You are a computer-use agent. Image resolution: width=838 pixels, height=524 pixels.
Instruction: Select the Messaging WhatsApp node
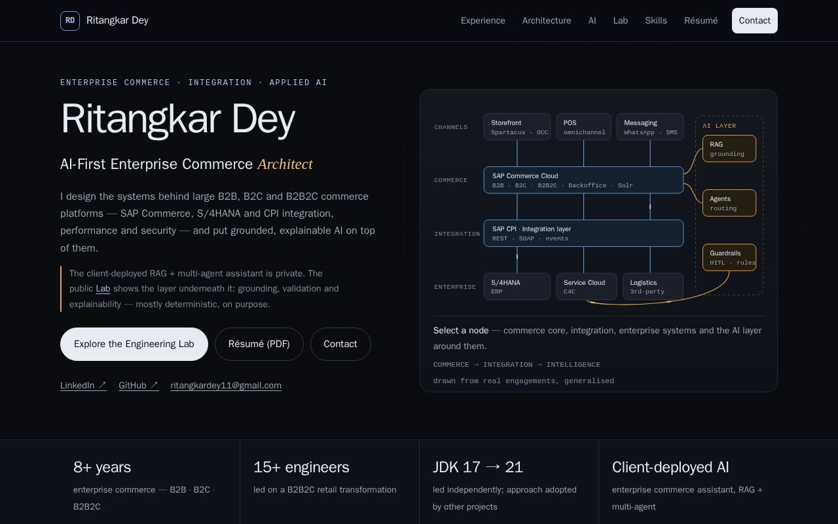(x=650, y=127)
